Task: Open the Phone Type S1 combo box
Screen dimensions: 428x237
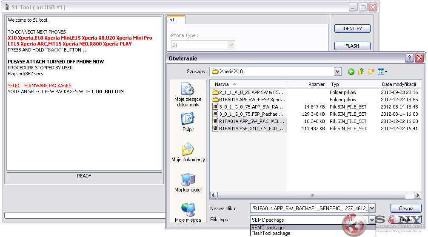Action: [x=203, y=45]
